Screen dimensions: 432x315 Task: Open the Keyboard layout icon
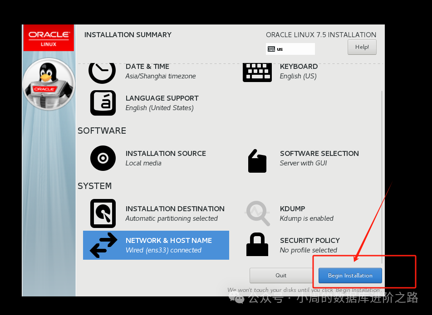pyautogui.click(x=257, y=73)
